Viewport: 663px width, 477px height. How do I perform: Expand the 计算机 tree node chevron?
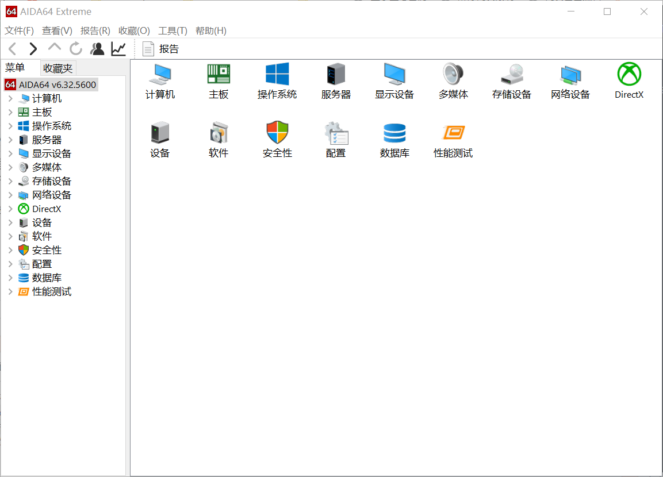pyautogui.click(x=10, y=98)
